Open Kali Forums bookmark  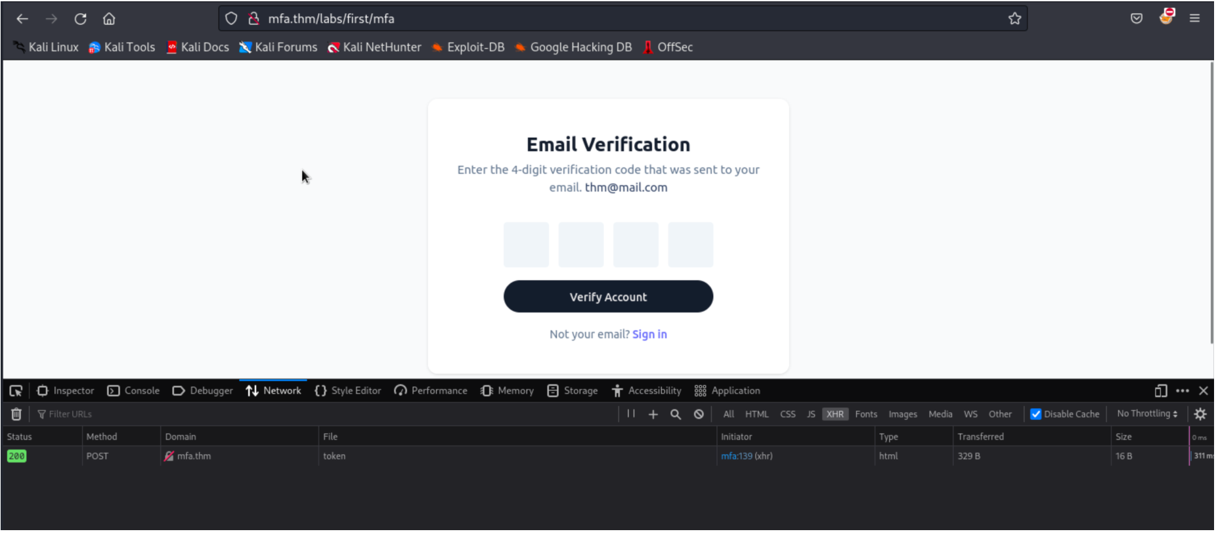pos(278,47)
